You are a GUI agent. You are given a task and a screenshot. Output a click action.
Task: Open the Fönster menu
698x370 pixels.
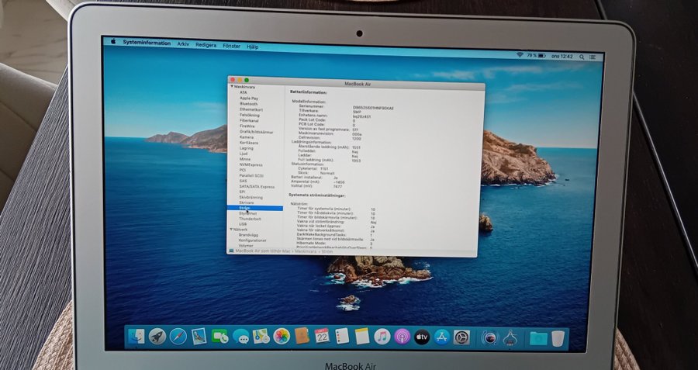tap(231, 44)
